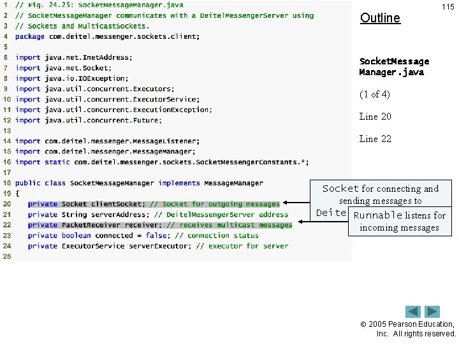Viewport: 459px width, 344px height.
Task: Click the import MessageListener line
Action: click(108, 141)
